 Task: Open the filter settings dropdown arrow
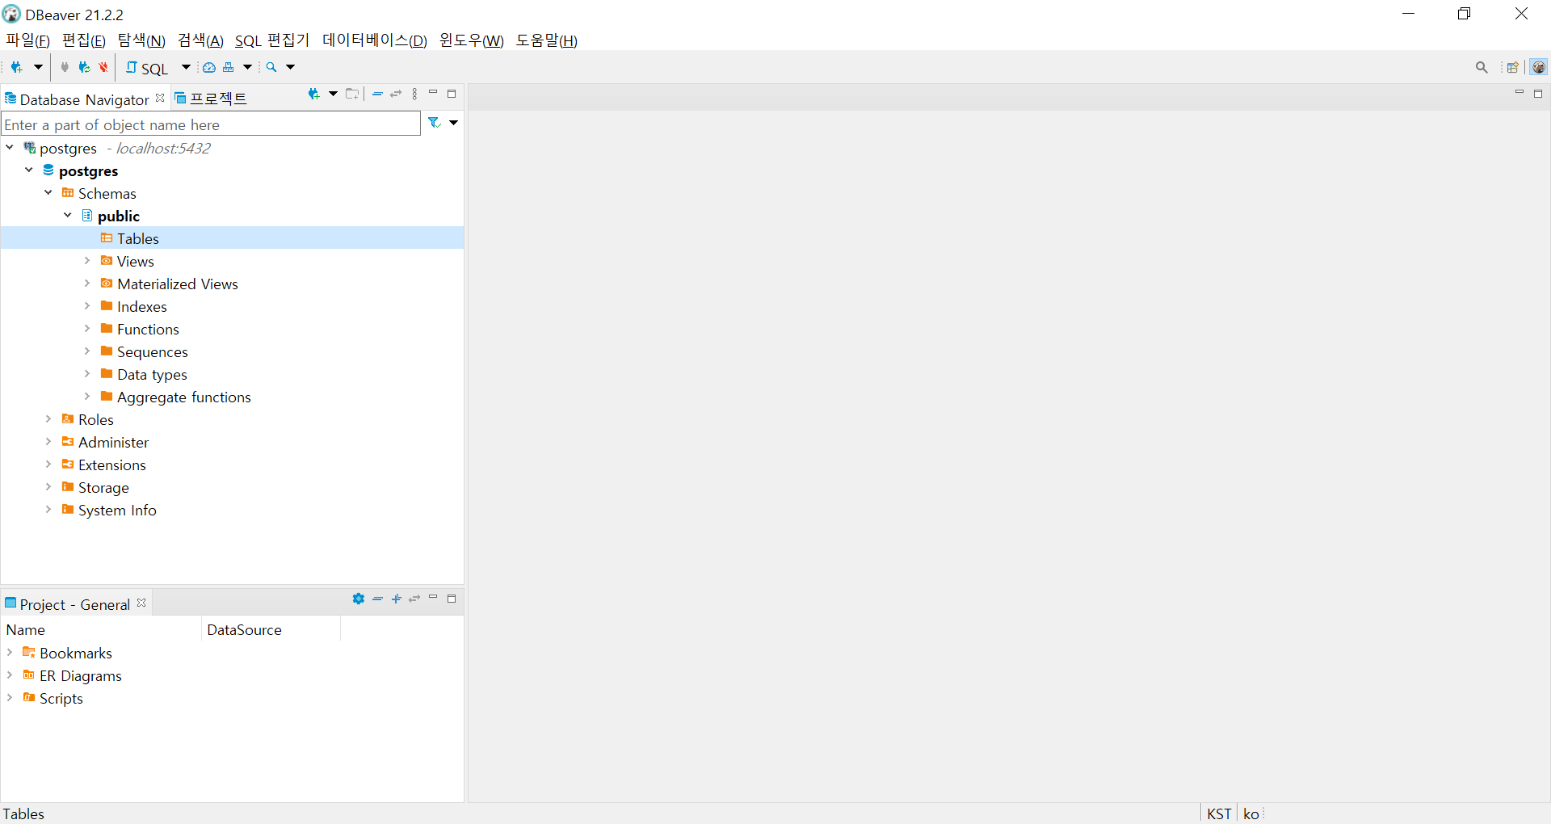(x=453, y=123)
